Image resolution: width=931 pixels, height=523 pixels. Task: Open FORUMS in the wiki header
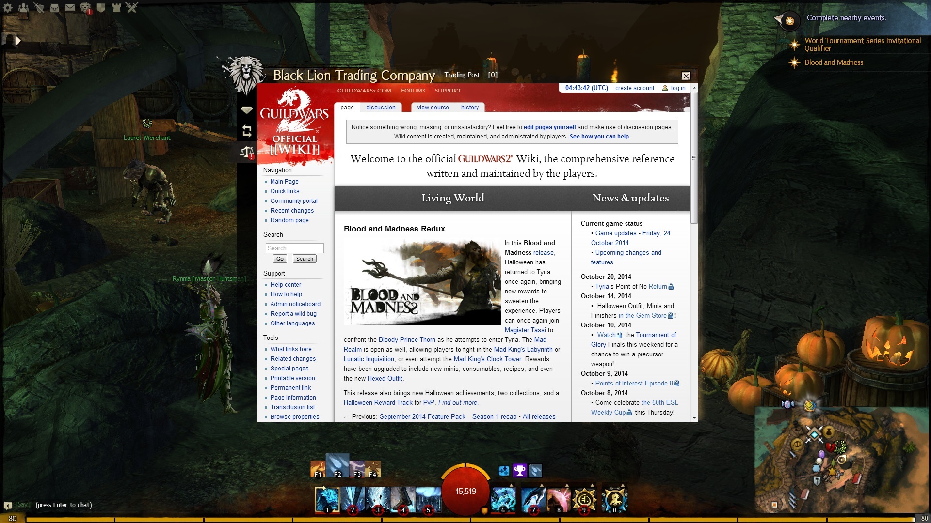[413, 91]
